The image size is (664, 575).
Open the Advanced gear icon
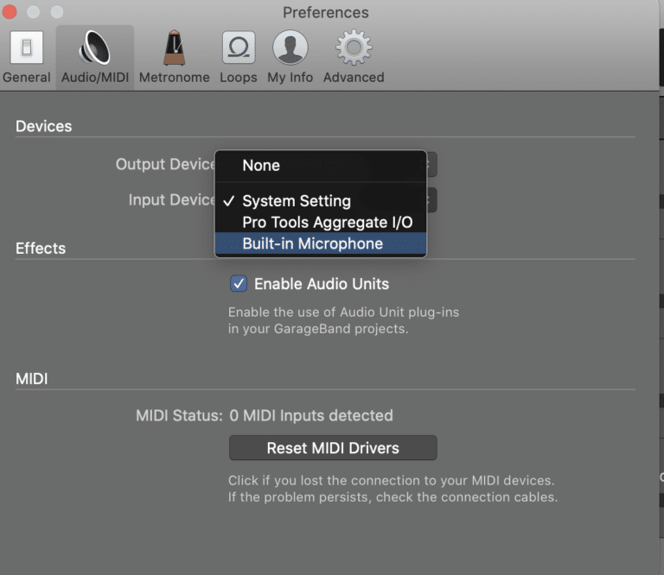click(354, 47)
